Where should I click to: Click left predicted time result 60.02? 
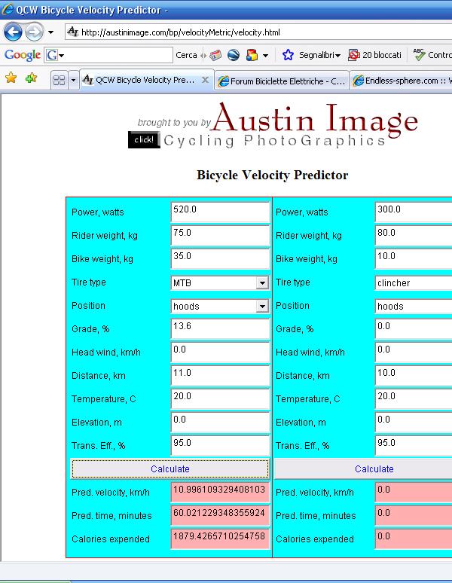pyautogui.click(x=220, y=516)
